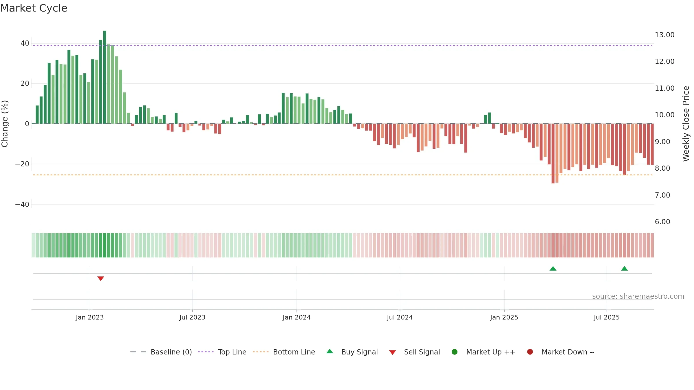Click the Jan 2023 x-axis label

click(x=90, y=317)
